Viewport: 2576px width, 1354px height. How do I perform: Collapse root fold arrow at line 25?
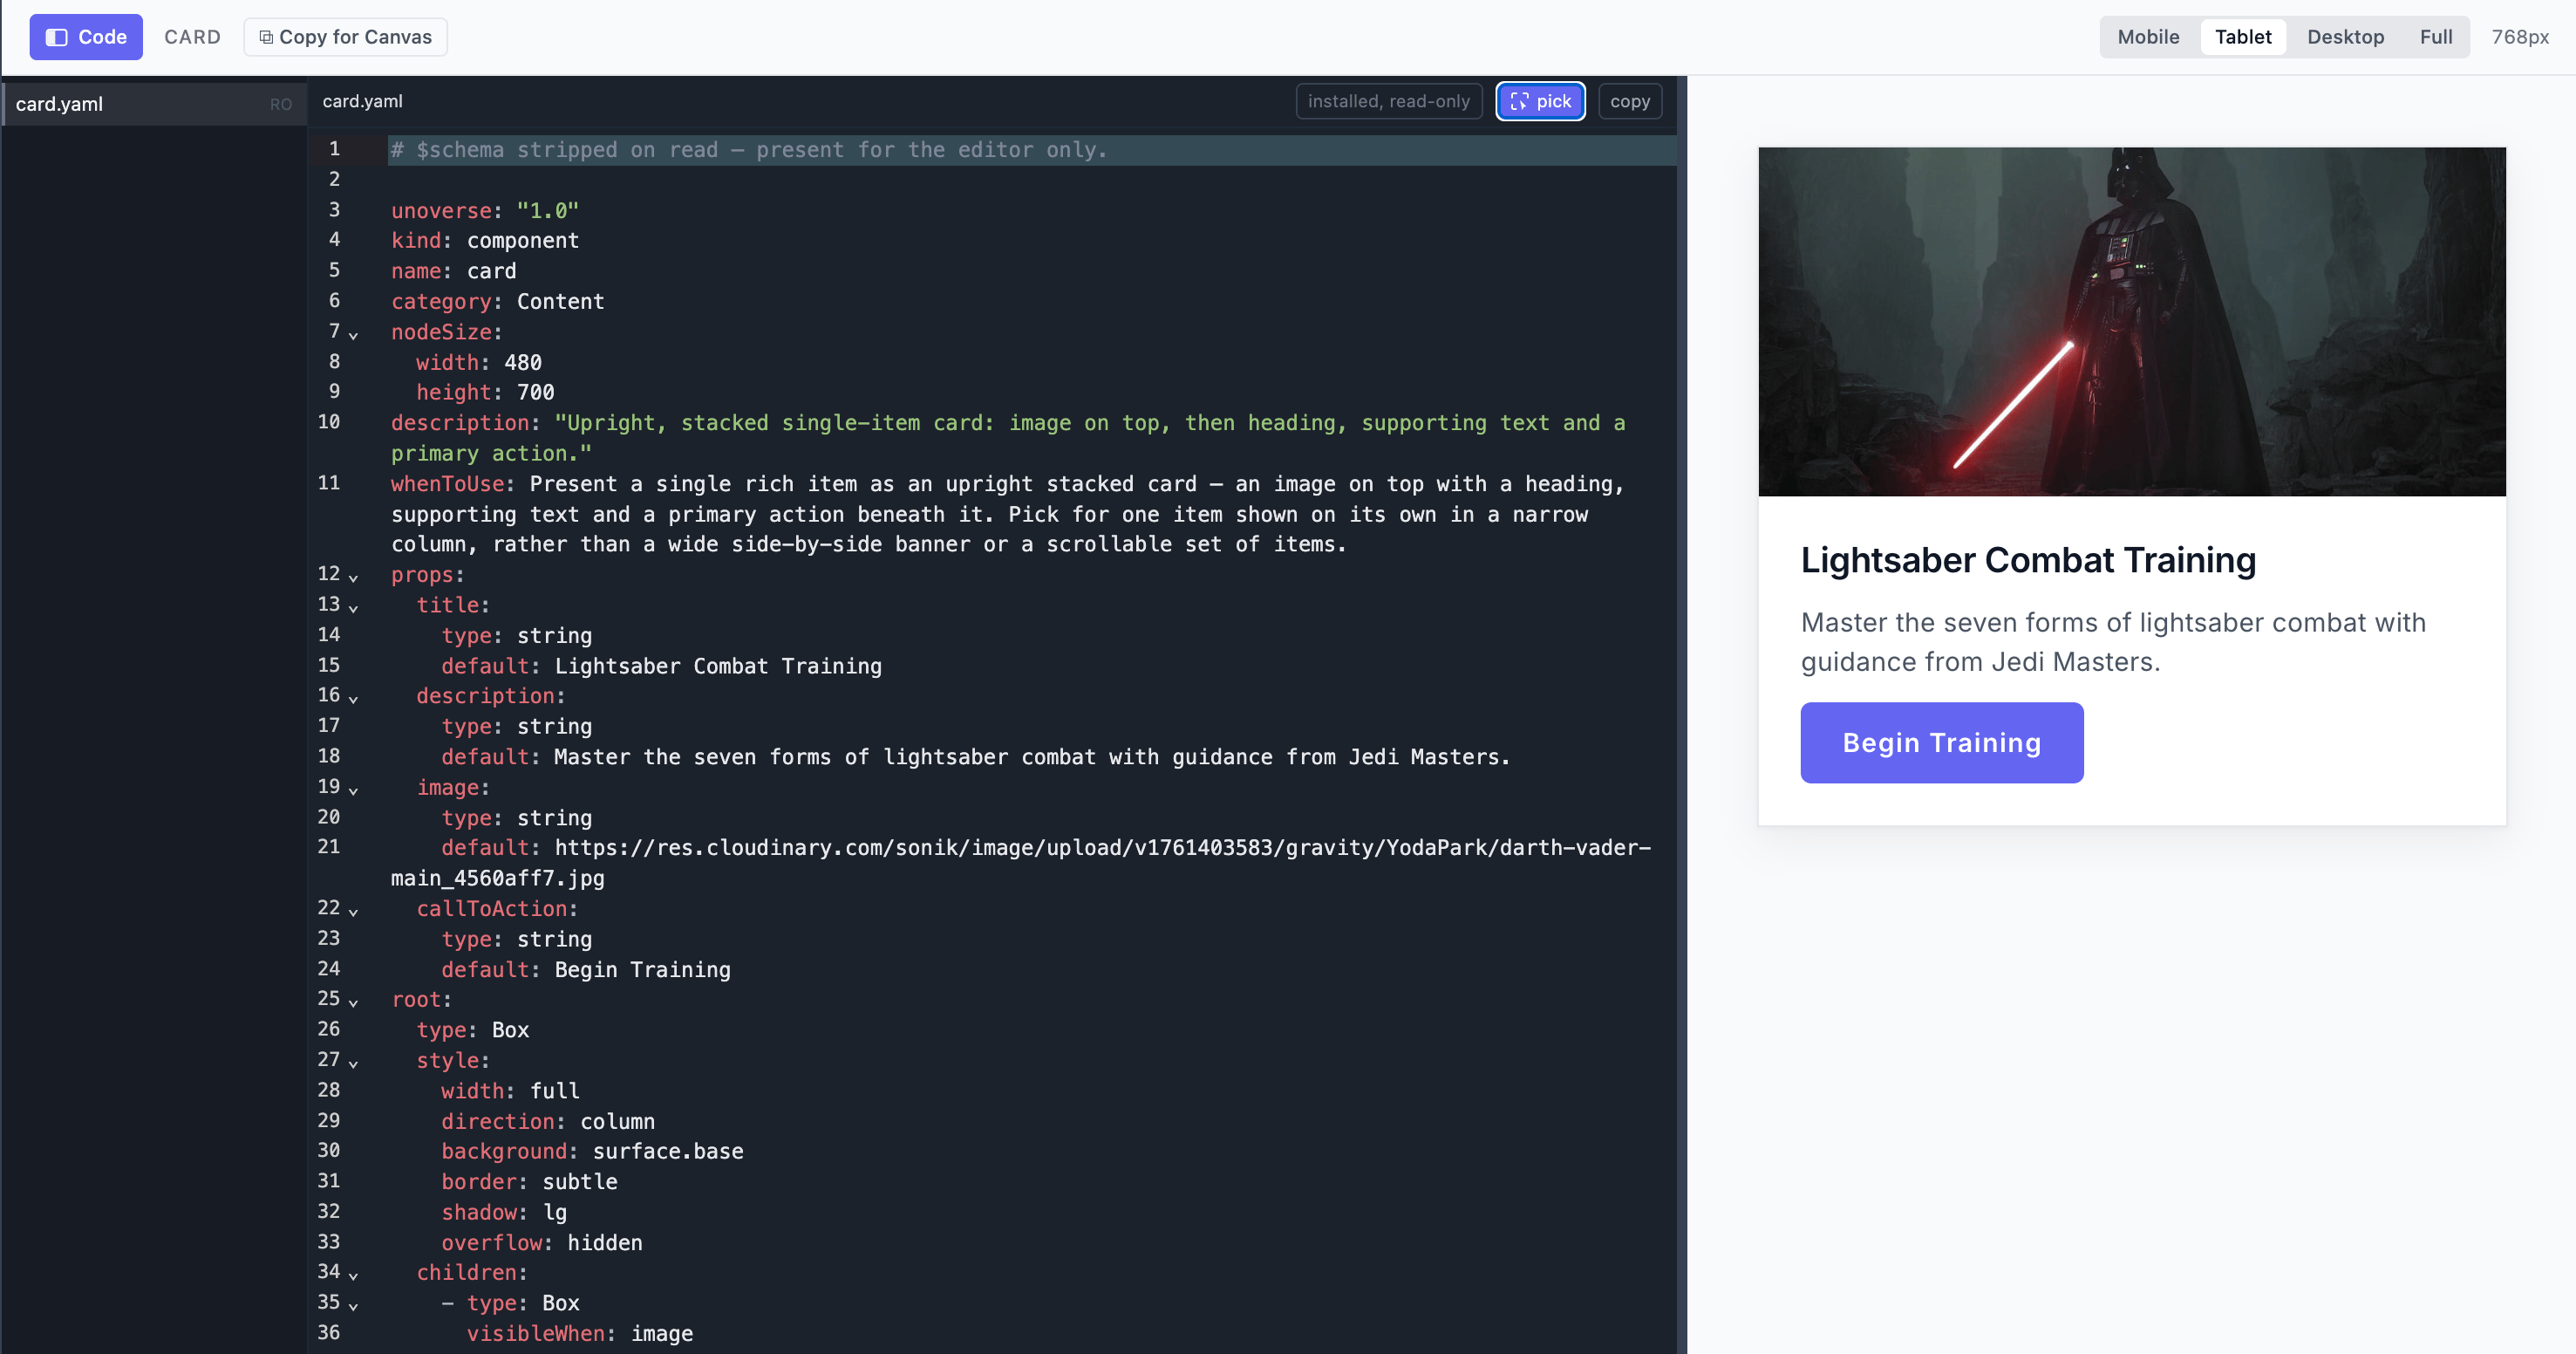click(x=353, y=1002)
